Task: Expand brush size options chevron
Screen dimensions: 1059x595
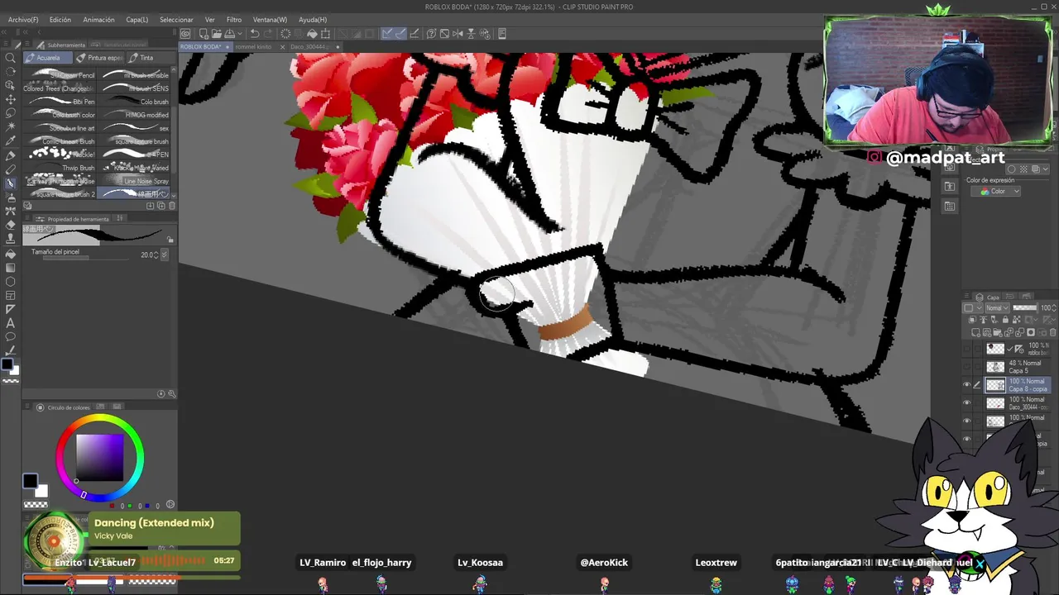Action: tap(164, 255)
